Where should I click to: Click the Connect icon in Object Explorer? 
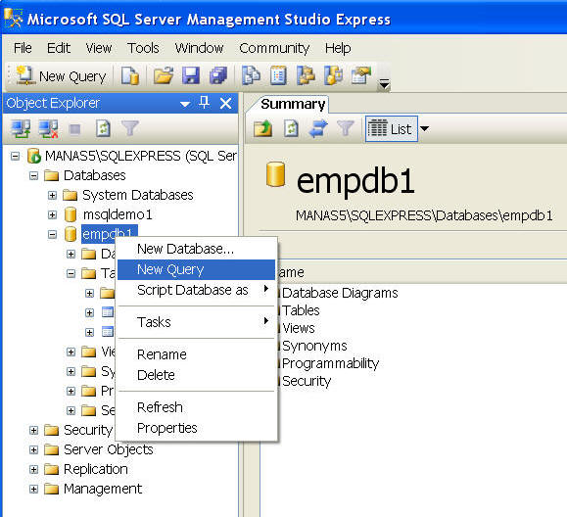[x=21, y=128]
